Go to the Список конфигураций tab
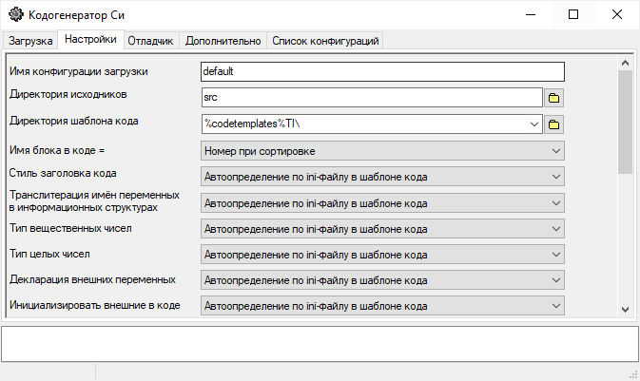This screenshot has width=640, height=381. coord(325,41)
